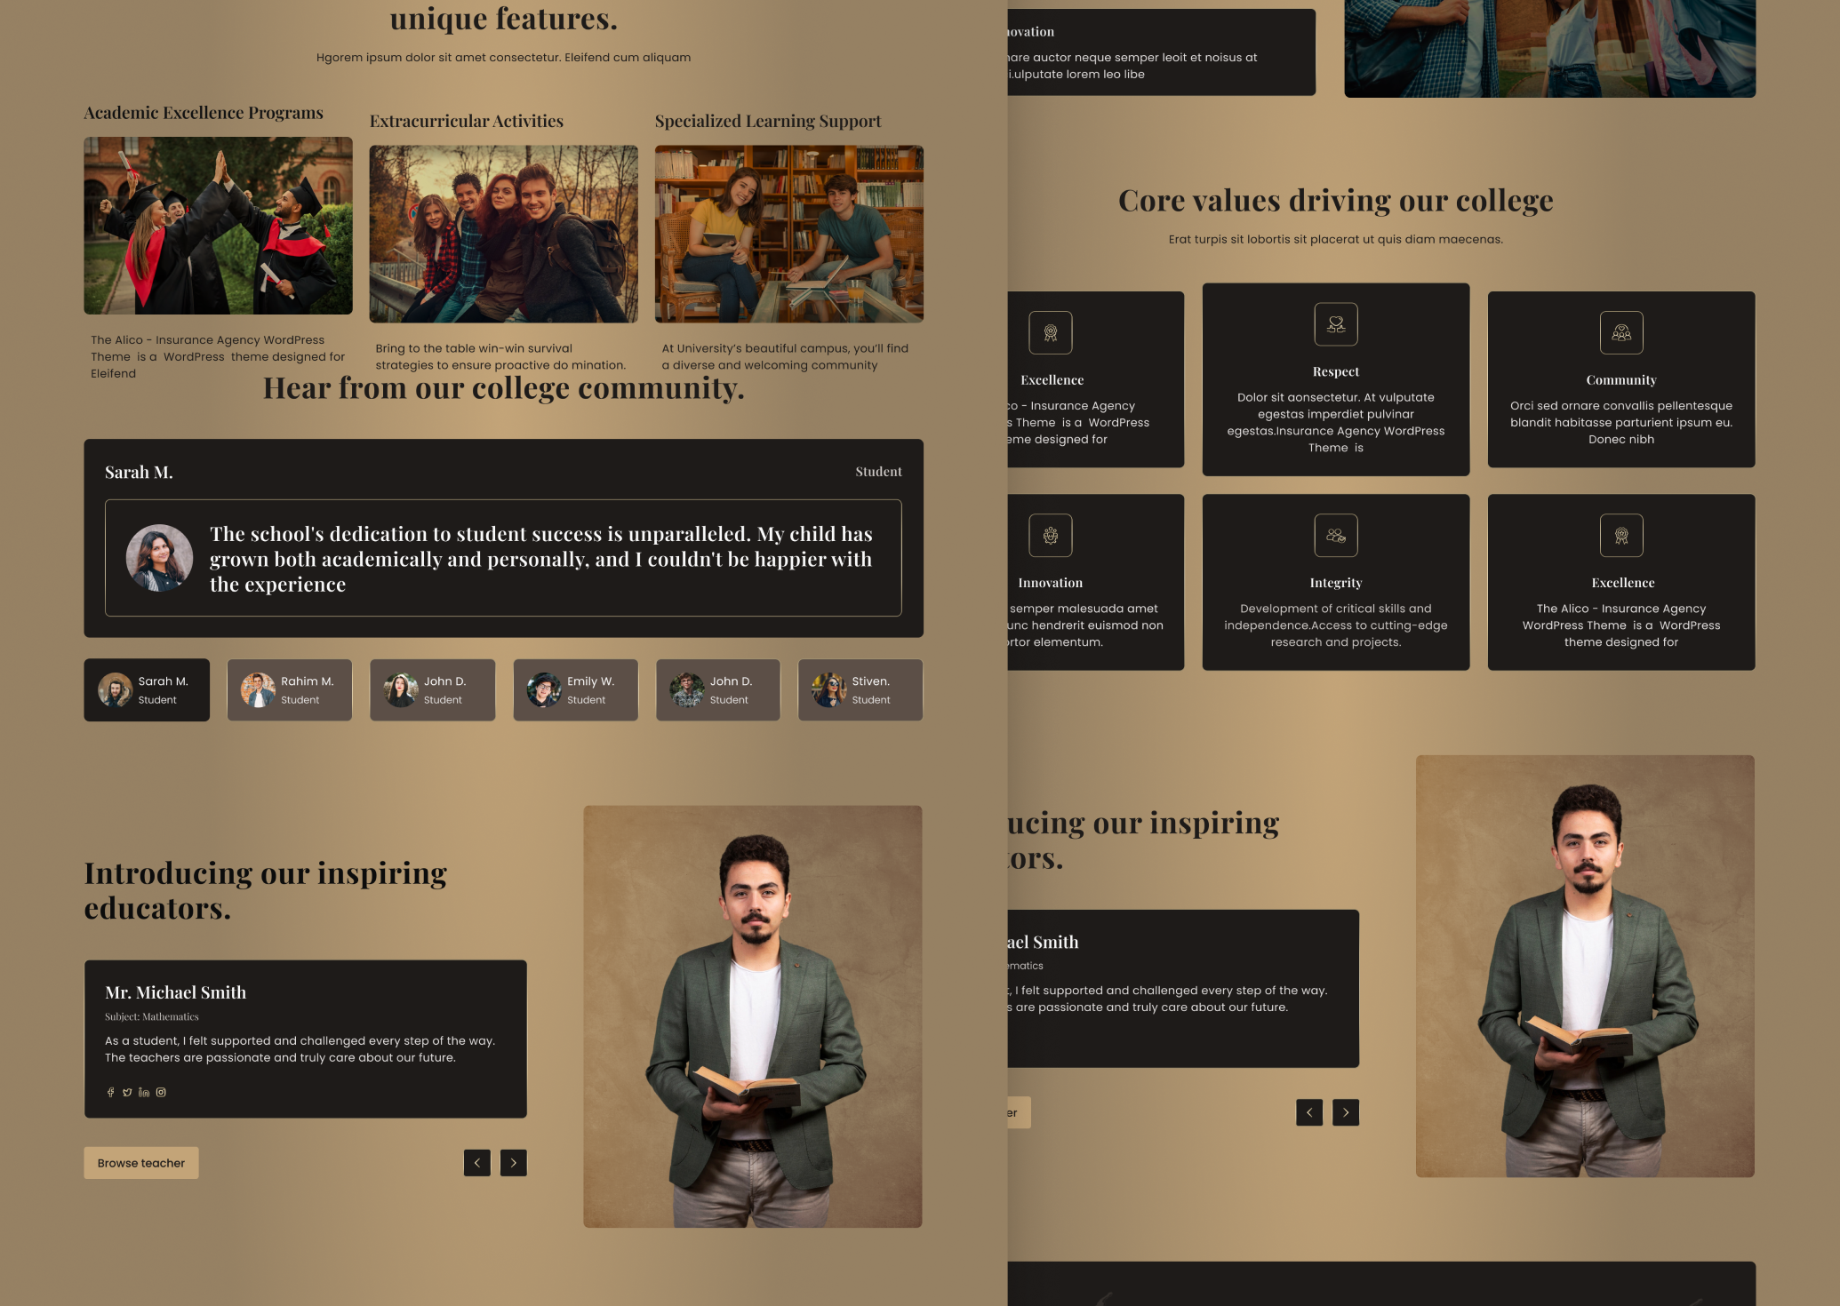This screenshot has width=1840, height=1306.
Task: Open the Extracurricular Activities group photo
Action: 503,234
